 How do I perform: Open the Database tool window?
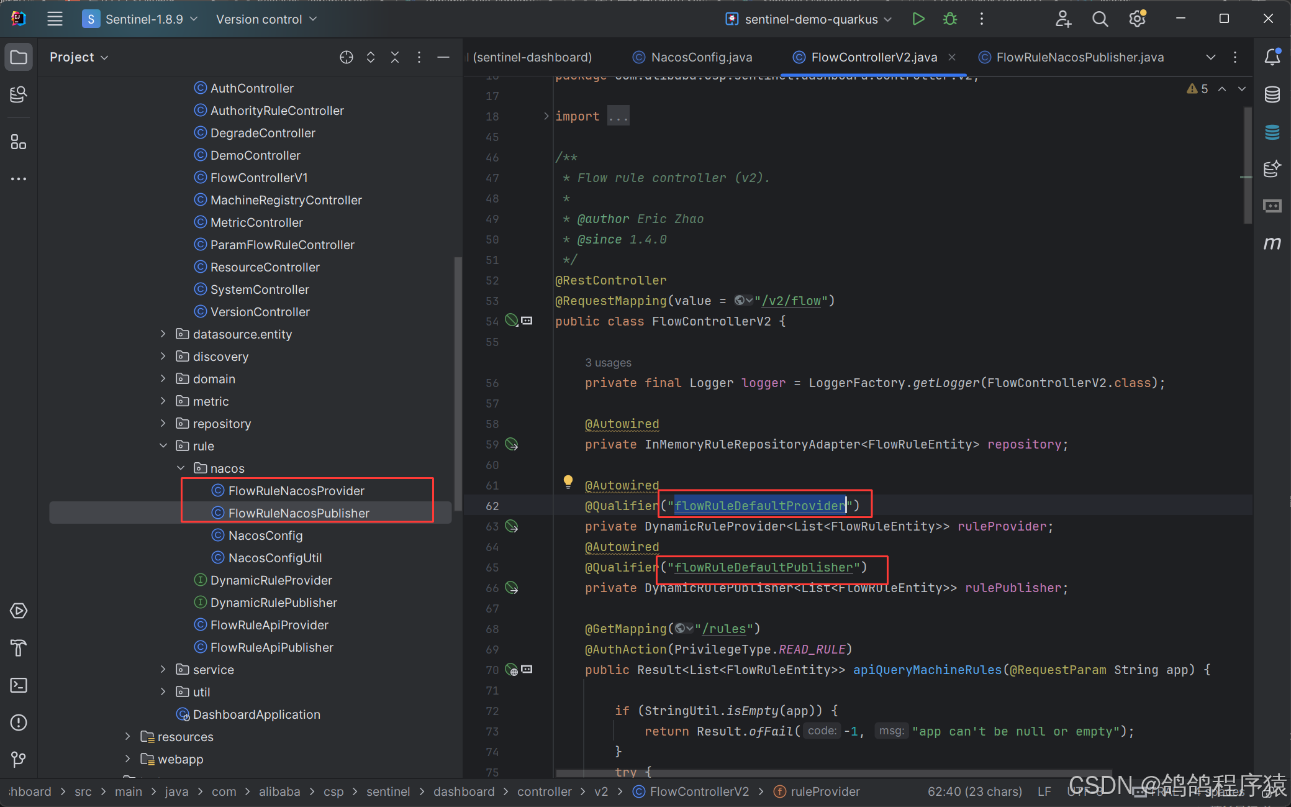(x=1272, y=94)
